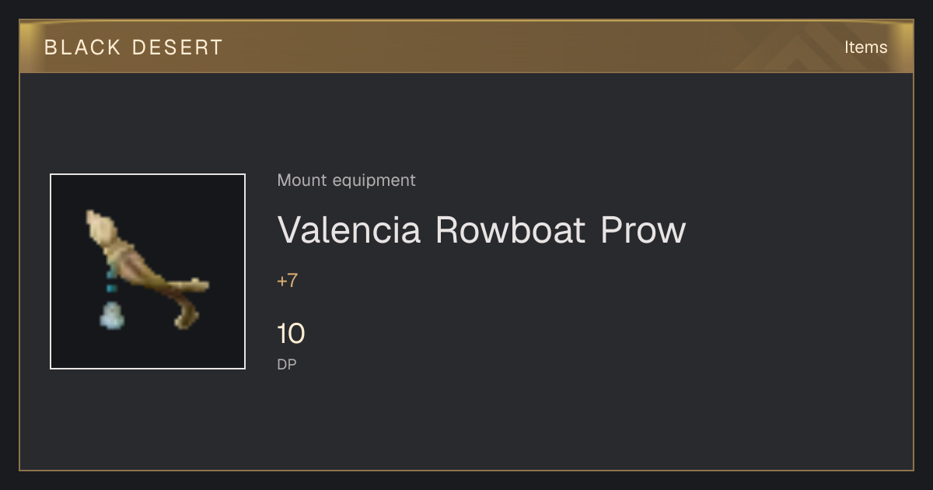Click the word Valencia in item title
Screen dimensions: 933x490
(349, 230)
